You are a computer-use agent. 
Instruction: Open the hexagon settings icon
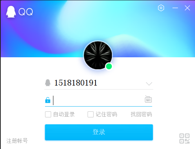coord(161,8)
